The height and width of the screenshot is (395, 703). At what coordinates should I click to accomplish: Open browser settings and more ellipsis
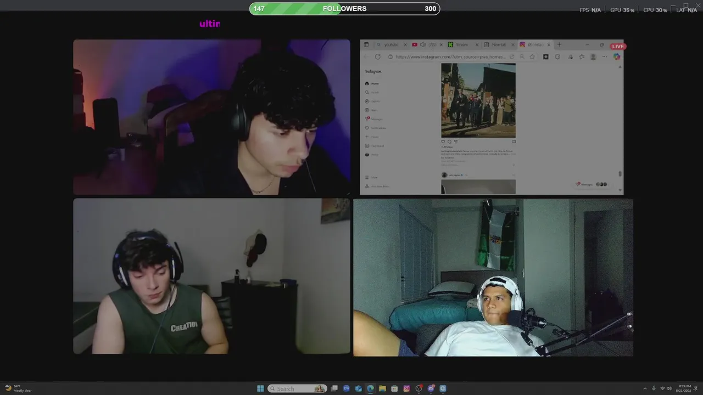coord(605,57)
